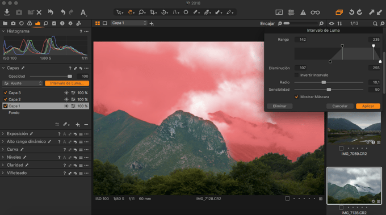Expand the Niveles panel
The width and height of the screenshot is (386, 215).
click(x=3, y=157)
